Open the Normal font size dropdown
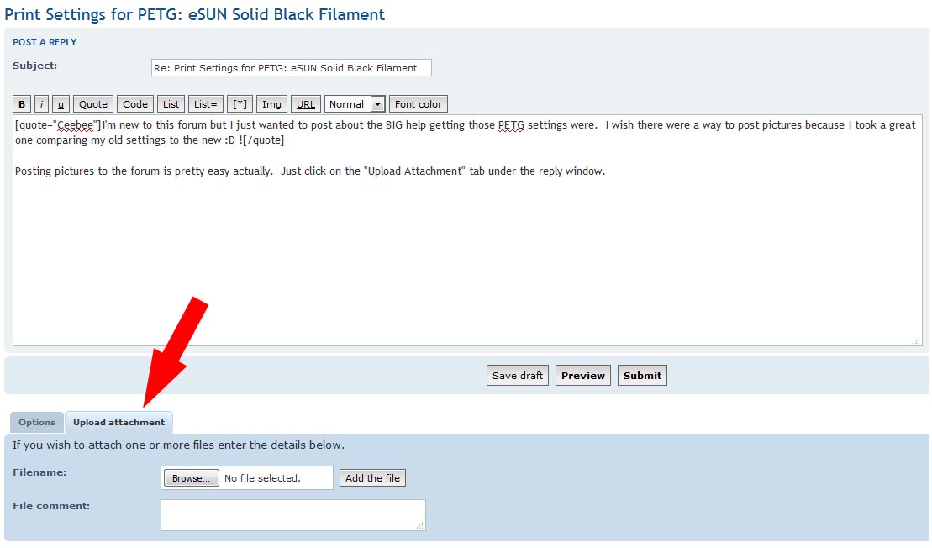The width and height of the screenshot is (932, 548). click(x=355, y=104)
